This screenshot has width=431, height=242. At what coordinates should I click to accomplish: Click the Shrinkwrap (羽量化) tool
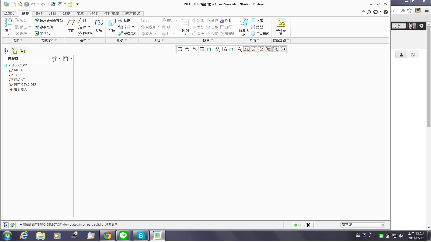point(42,34)
